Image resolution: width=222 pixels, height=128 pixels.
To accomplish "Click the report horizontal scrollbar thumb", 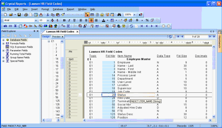I will (130, 120).
